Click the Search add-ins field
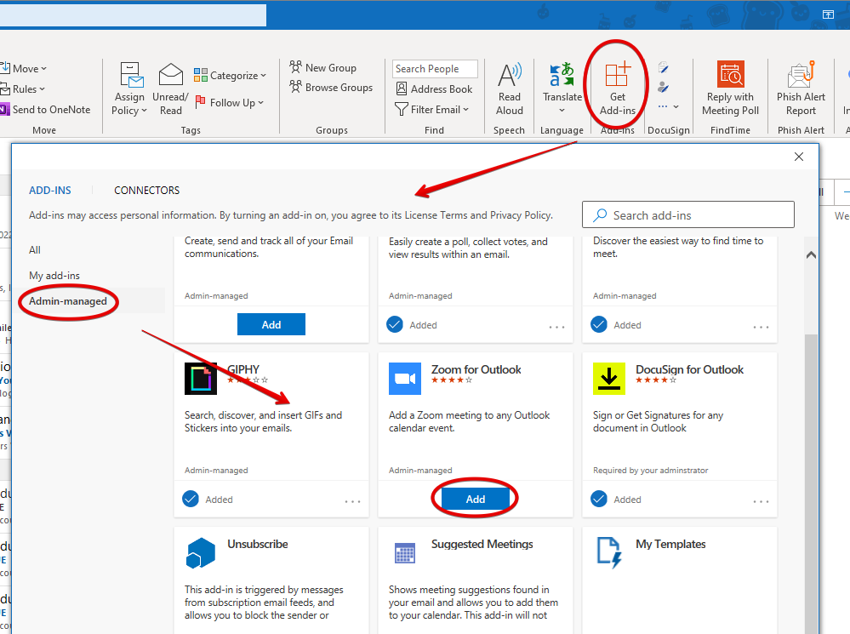The image size is (850, 634). tap(687, 215)
